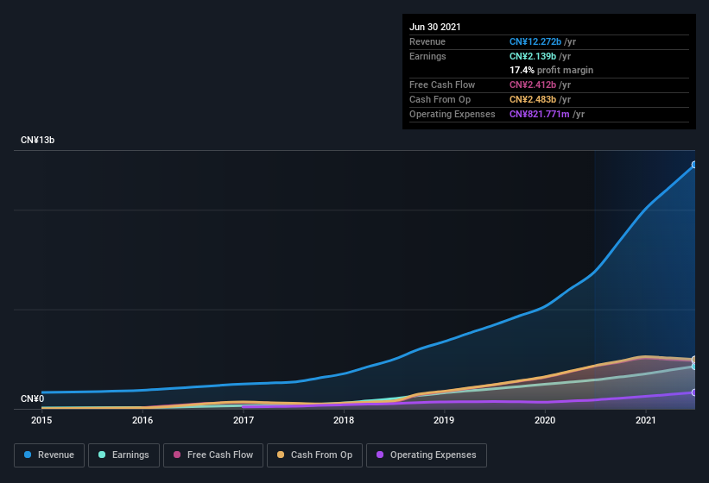Click the 2016 x-axis label

click(x=142, y=420)
